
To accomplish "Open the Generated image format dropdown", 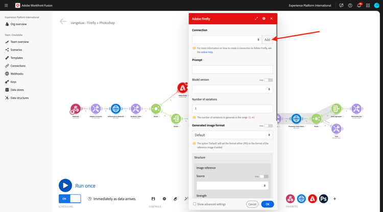I will pyautogui.click(x=232, y=135).
